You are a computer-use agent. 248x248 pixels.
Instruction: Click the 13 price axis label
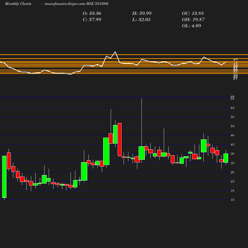point(233,200)
